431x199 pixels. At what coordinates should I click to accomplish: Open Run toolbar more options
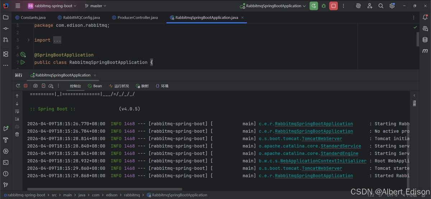(x=58, y=86)
